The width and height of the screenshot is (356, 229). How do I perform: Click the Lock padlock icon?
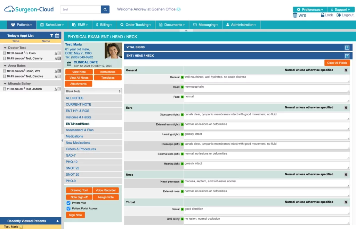(322, 15)
